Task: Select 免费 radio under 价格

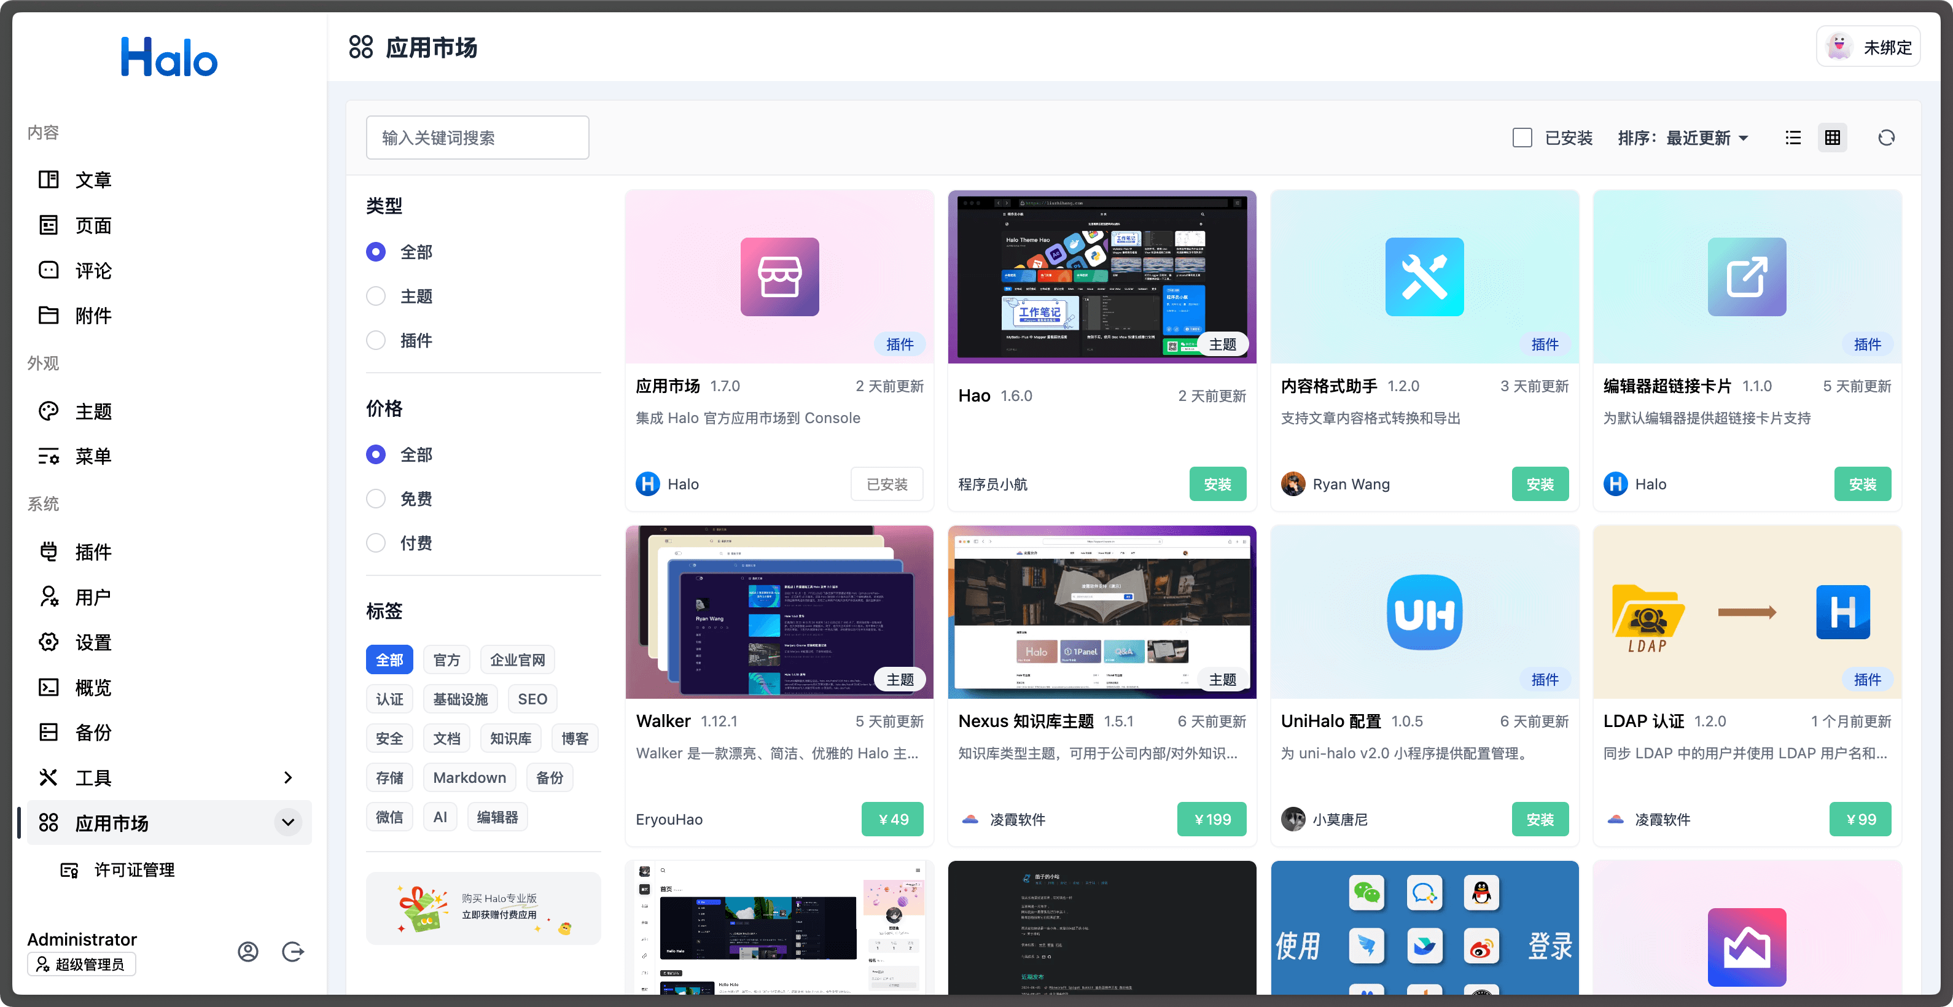Action: point(376,499)
